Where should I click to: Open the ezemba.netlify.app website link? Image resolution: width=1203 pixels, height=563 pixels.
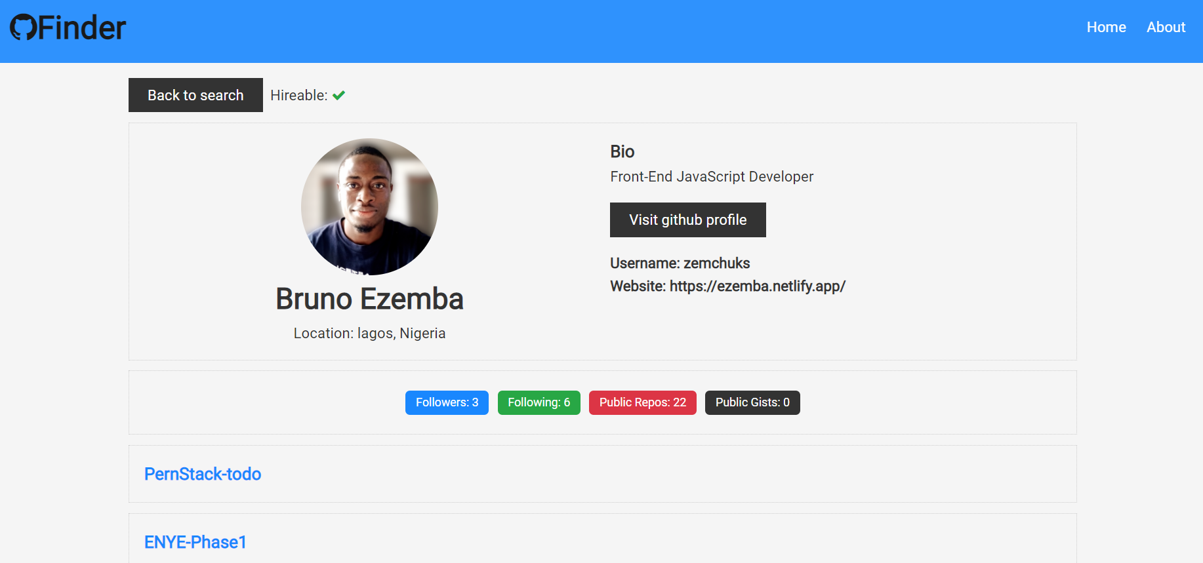(757, 286)
